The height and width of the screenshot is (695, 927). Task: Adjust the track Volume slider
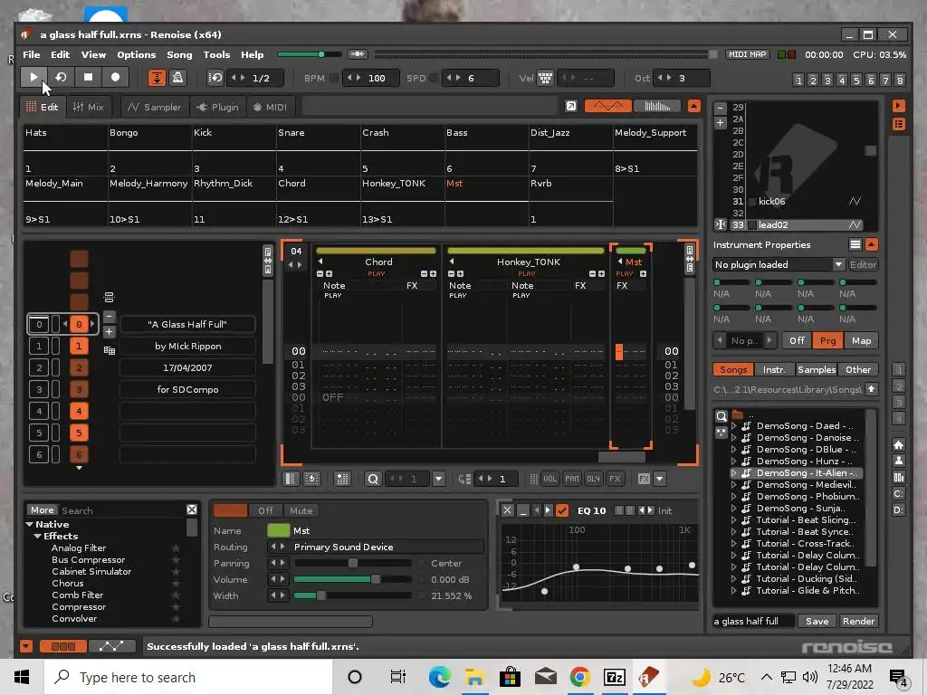tap(352, 579)
